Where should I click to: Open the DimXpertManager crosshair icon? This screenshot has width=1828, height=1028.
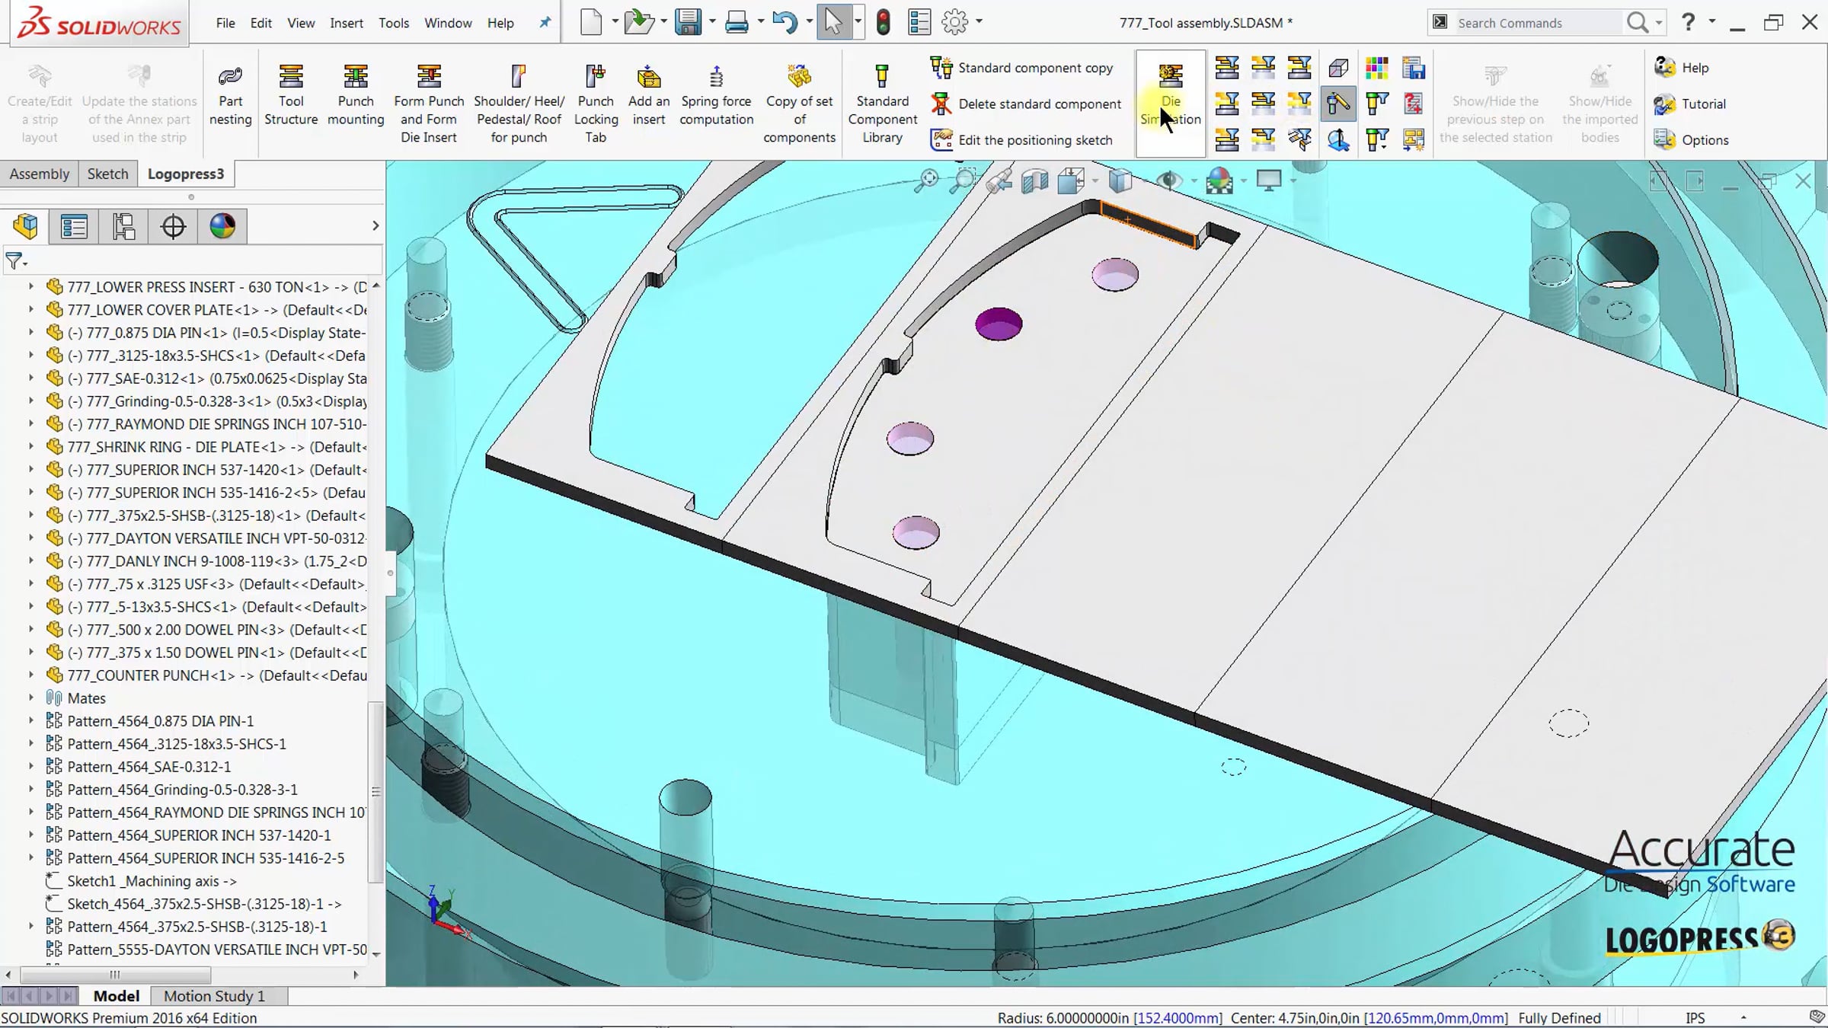point(173,226)
